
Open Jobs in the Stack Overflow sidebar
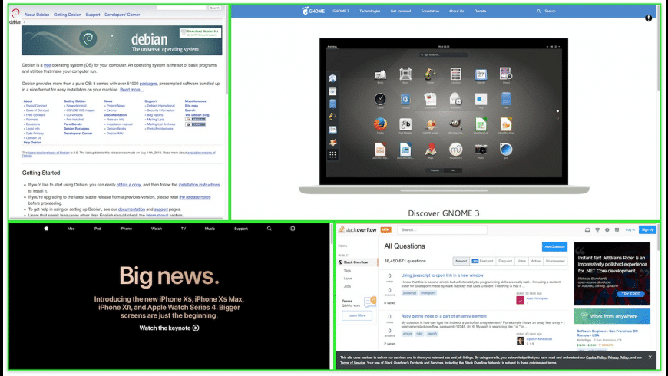pos(347,286)
